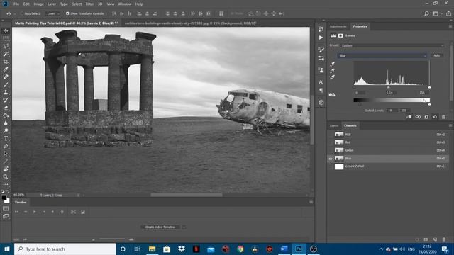Toggle visibility of the Levels 2 Mask channel
454x255 pixels.
click(x=331, y=166)
